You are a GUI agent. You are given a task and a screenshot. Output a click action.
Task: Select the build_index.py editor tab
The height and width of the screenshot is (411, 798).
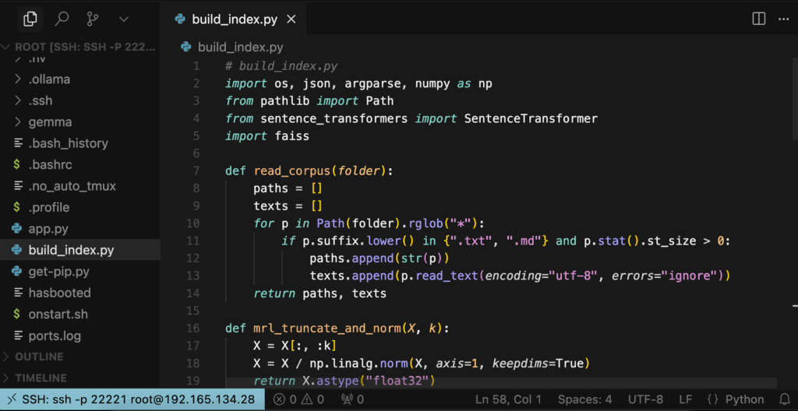point(234,19)
